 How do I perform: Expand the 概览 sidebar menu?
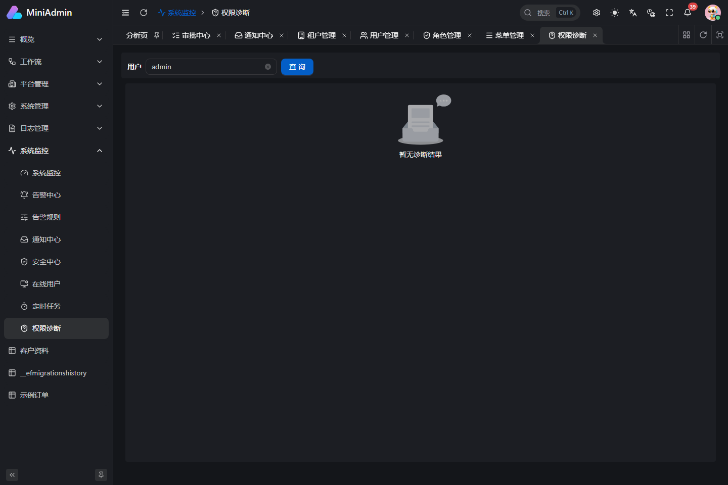pos(56,39)
